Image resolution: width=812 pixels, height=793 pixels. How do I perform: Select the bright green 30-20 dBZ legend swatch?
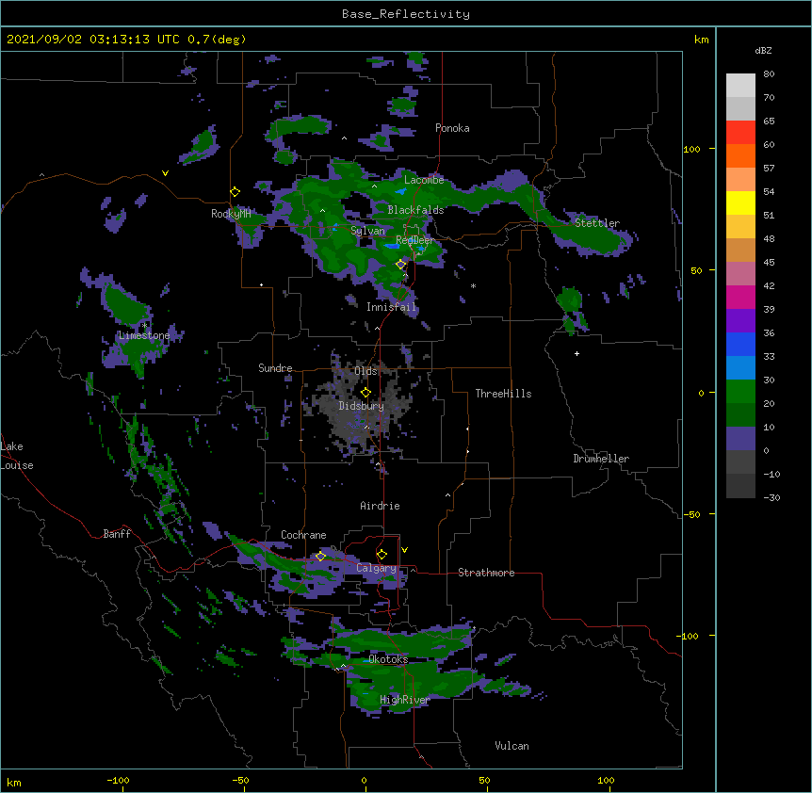740,392
